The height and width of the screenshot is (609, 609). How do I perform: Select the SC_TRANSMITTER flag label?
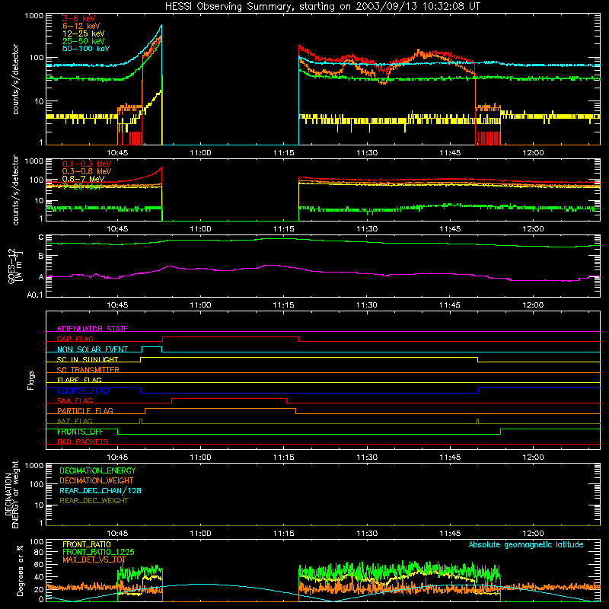(88, 370)
